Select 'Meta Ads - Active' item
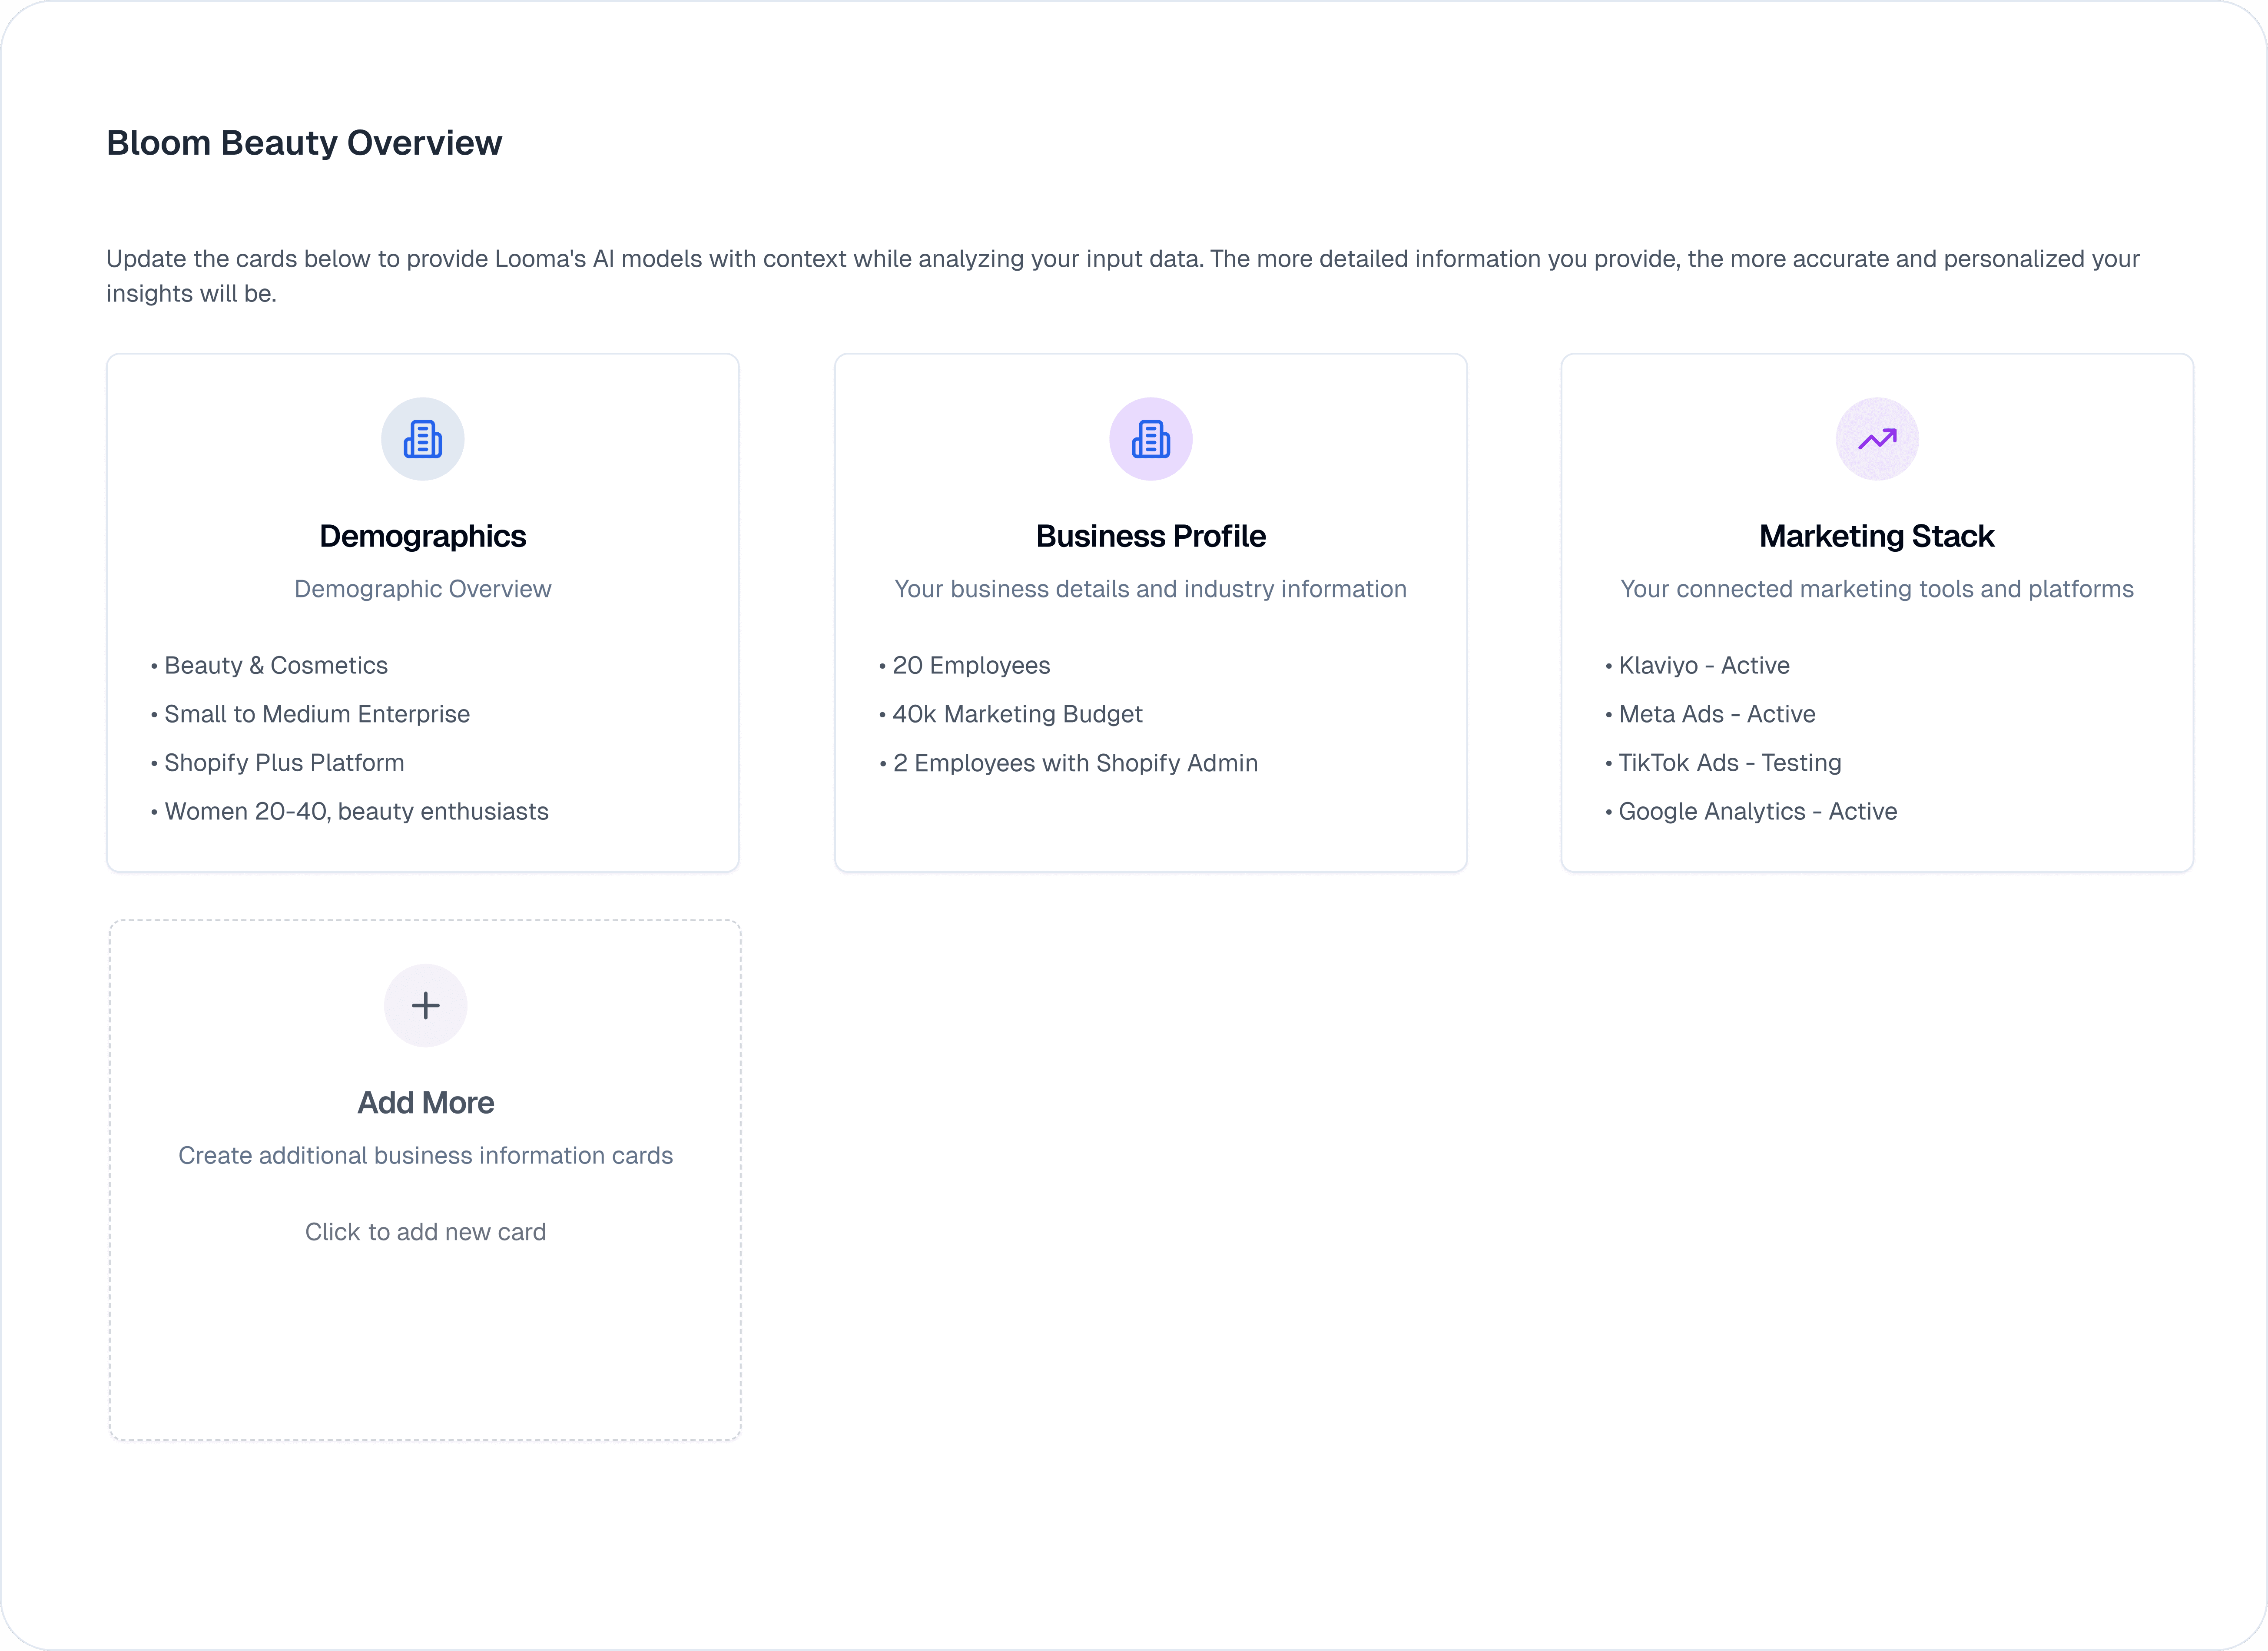 (x=1711, y=714)
